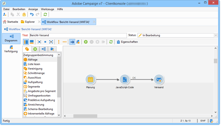This screenshot has height=128, width=224.
Task: Open the Bearbeiten menu
Action: coord(19,9)
